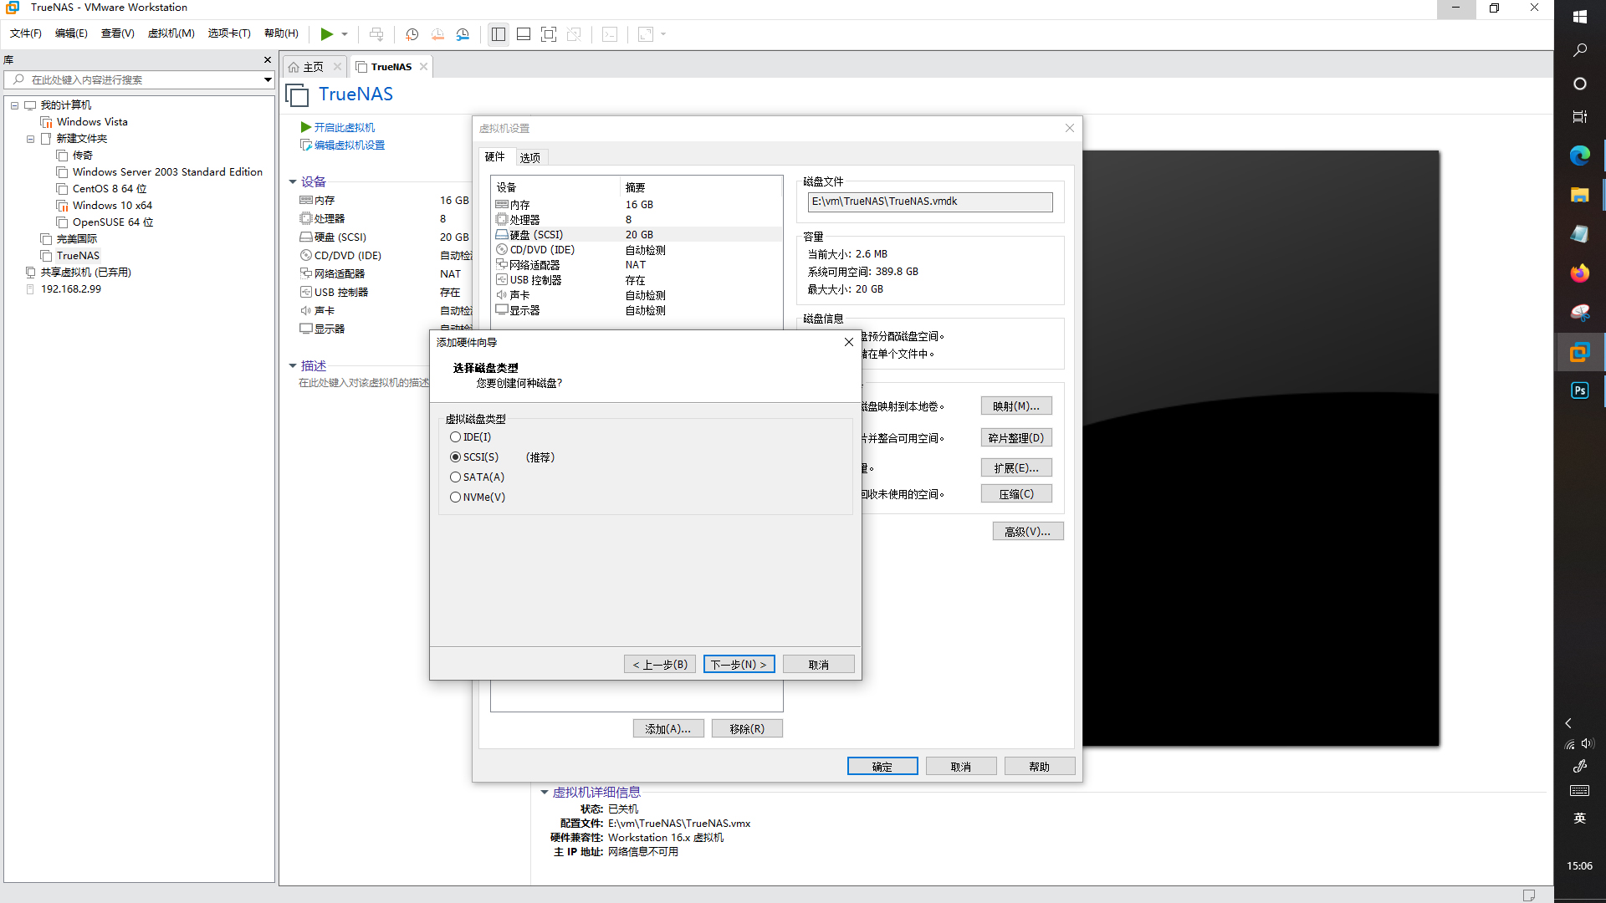The image size is (1606, 903).
Task: Open the 虚拟机(M) menu
Action: tap(171, 33)
